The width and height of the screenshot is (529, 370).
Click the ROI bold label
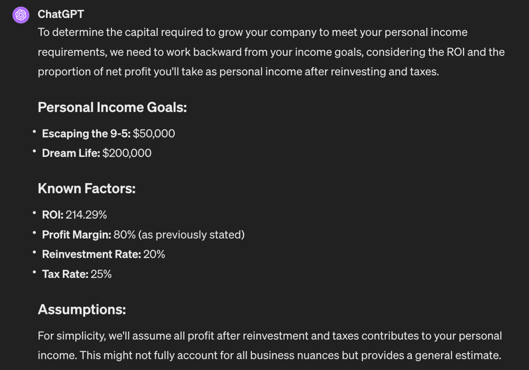pyautogui.click(x=52, y=215)
